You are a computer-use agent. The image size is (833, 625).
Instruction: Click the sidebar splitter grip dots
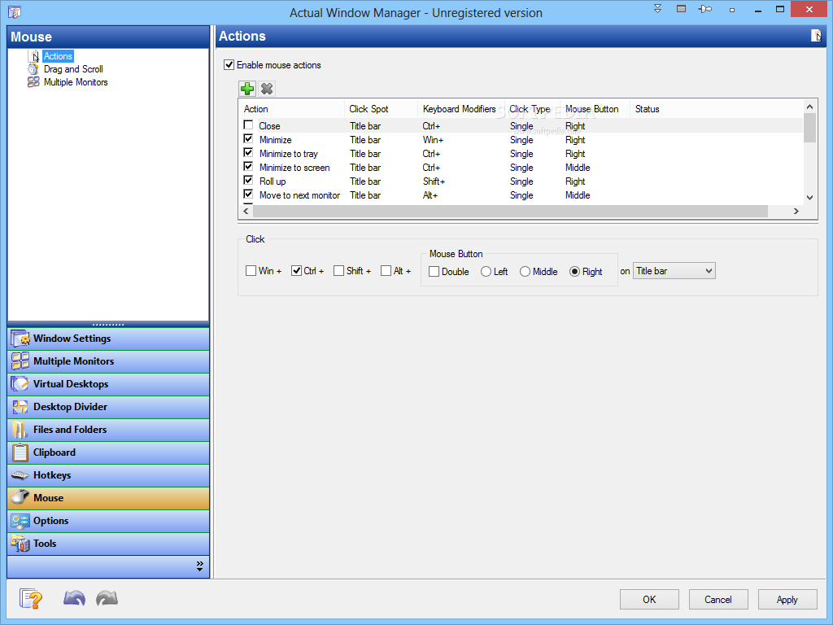coord(108,324)
